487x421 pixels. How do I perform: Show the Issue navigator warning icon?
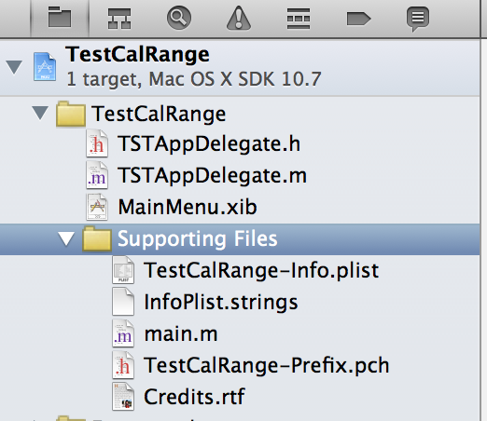pos(239,18)
